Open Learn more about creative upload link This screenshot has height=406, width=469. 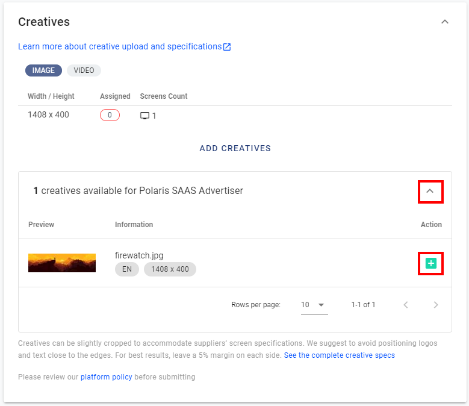click(x=120, y=46)
